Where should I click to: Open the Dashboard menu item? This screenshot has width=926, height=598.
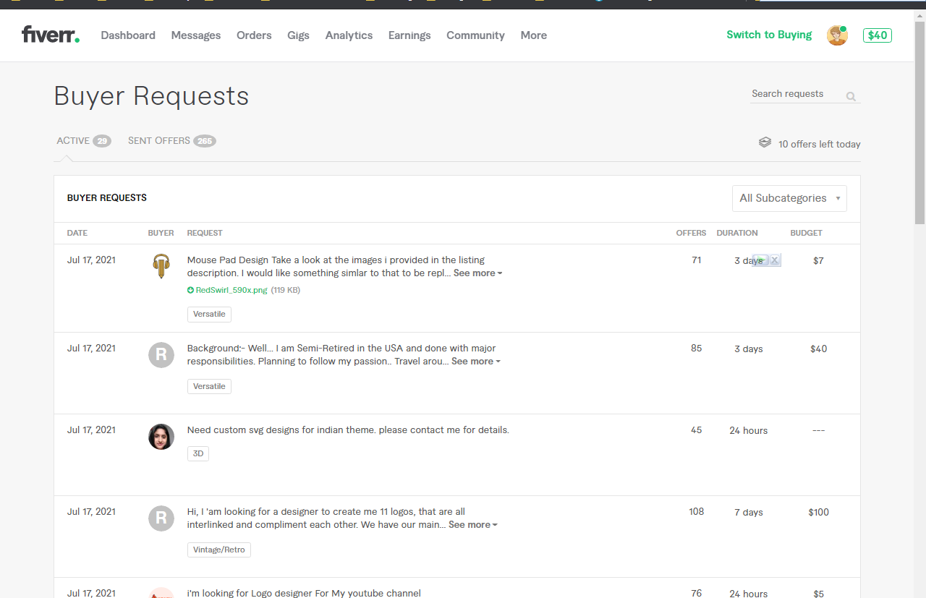click(128, 35)
